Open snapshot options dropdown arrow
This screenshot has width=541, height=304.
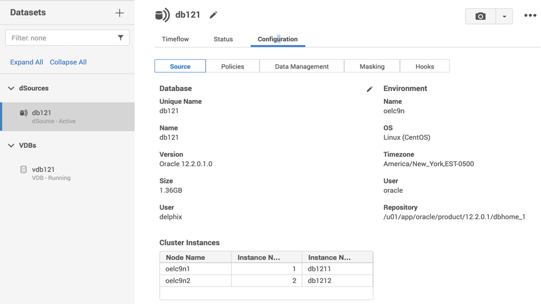coord(505,16)
